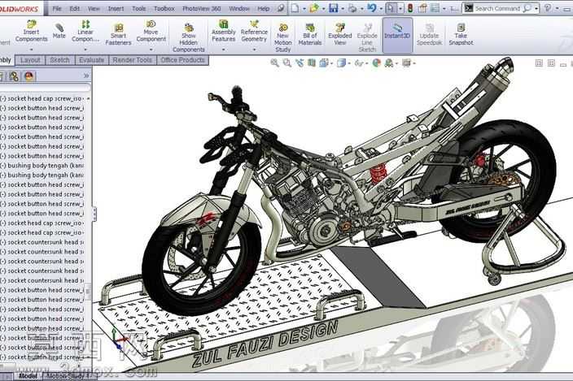Image resolution: width=573 pixels, height=381 pixels.
Task: Collapse the feature tree panel chevron
Action: tap(86, 76)
